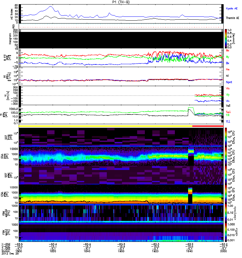Click the Y-GSE value -15.7
The image size is (242, 258).
223,246
